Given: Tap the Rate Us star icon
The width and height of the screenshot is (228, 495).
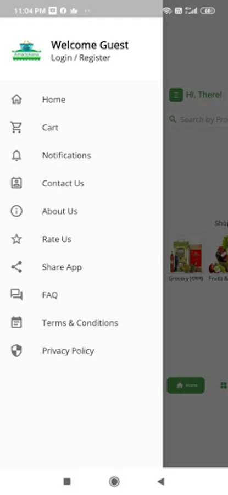Looking at the screenshot, I should click(16, 239).
